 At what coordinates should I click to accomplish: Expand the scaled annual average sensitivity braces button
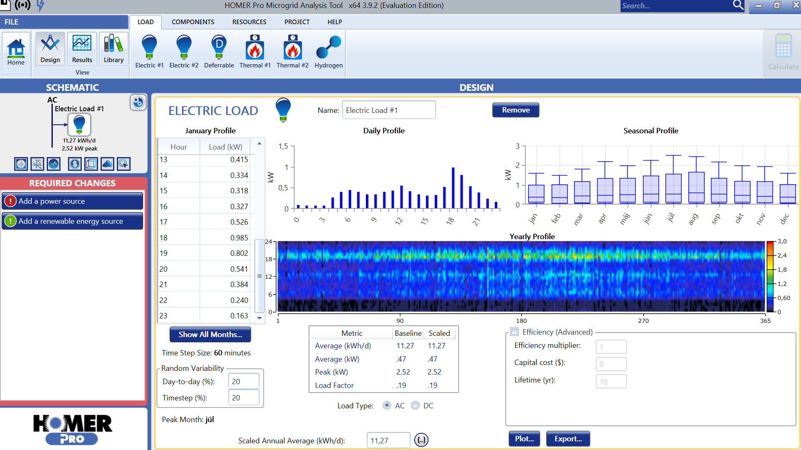[x=421, y=440]
